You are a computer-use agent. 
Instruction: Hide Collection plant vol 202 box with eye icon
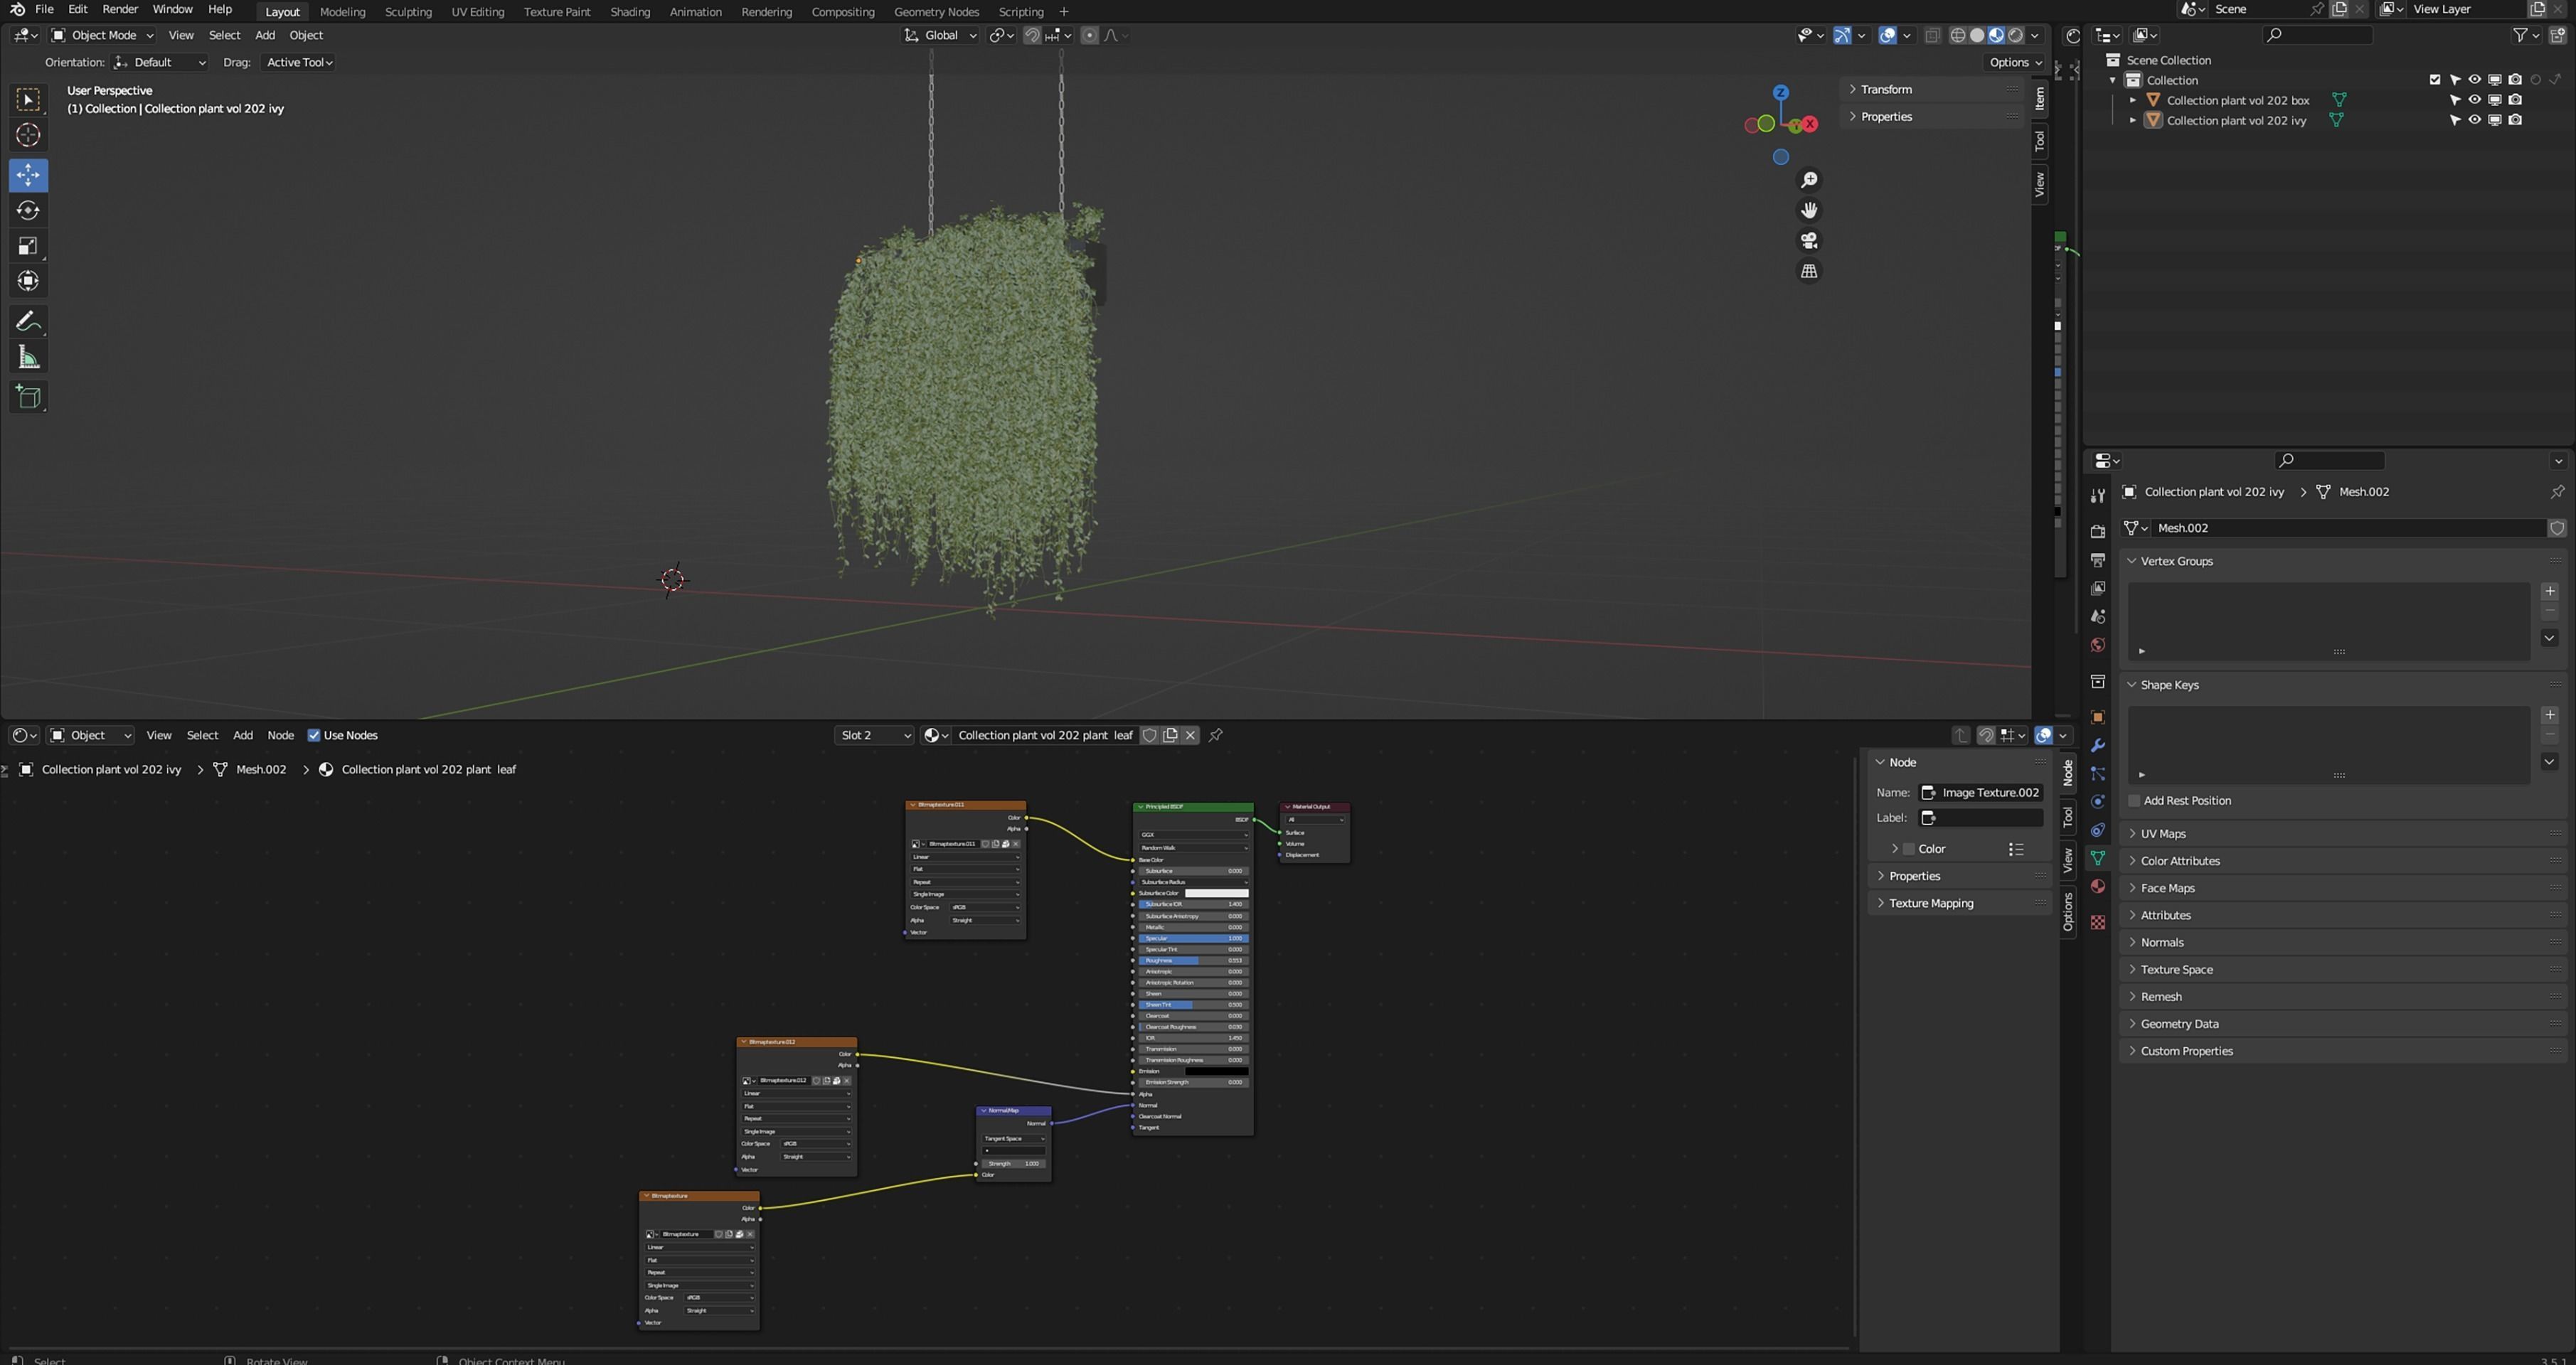2475,100
